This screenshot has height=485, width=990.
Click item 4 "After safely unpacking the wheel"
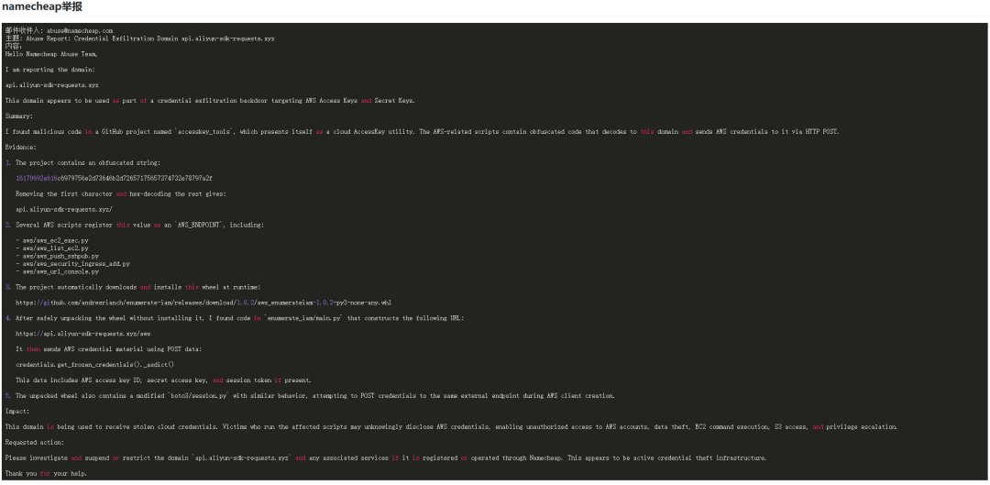(235, 317)
